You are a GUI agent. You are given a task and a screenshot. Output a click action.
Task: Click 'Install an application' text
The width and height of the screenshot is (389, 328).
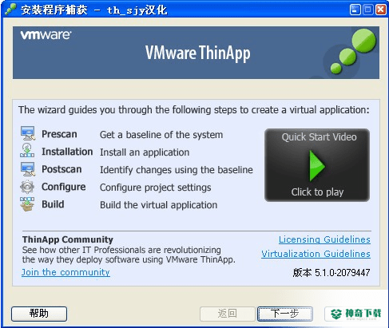click(x=145, y=152)
